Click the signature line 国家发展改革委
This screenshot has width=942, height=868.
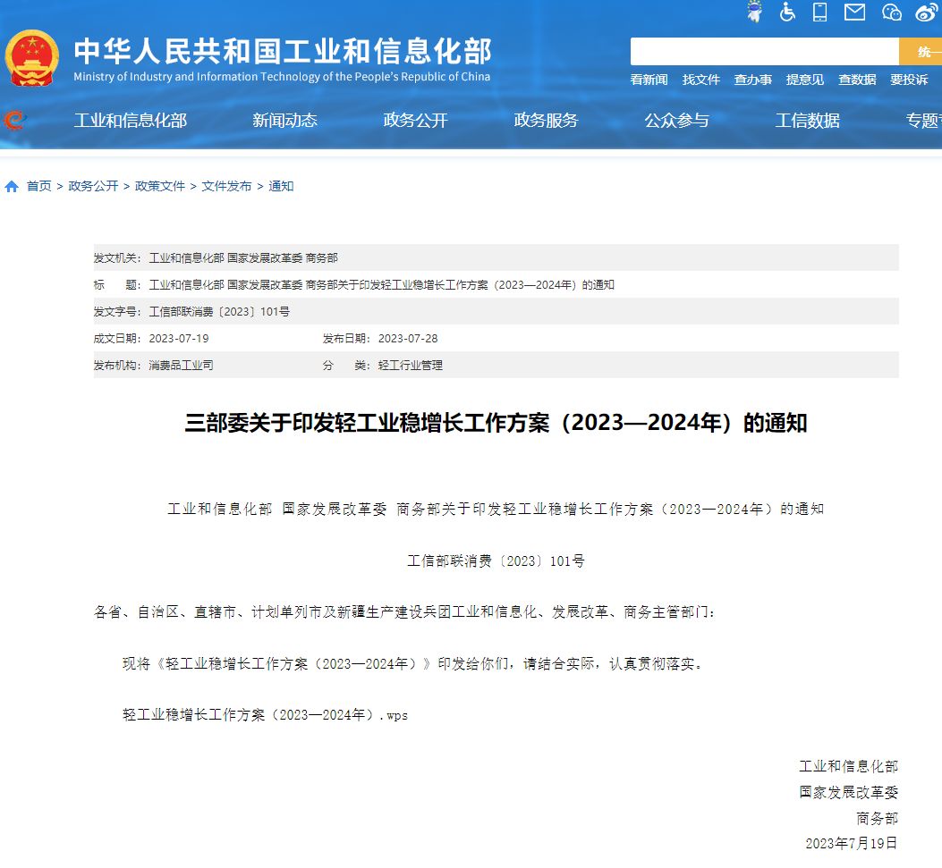(848, 792)
